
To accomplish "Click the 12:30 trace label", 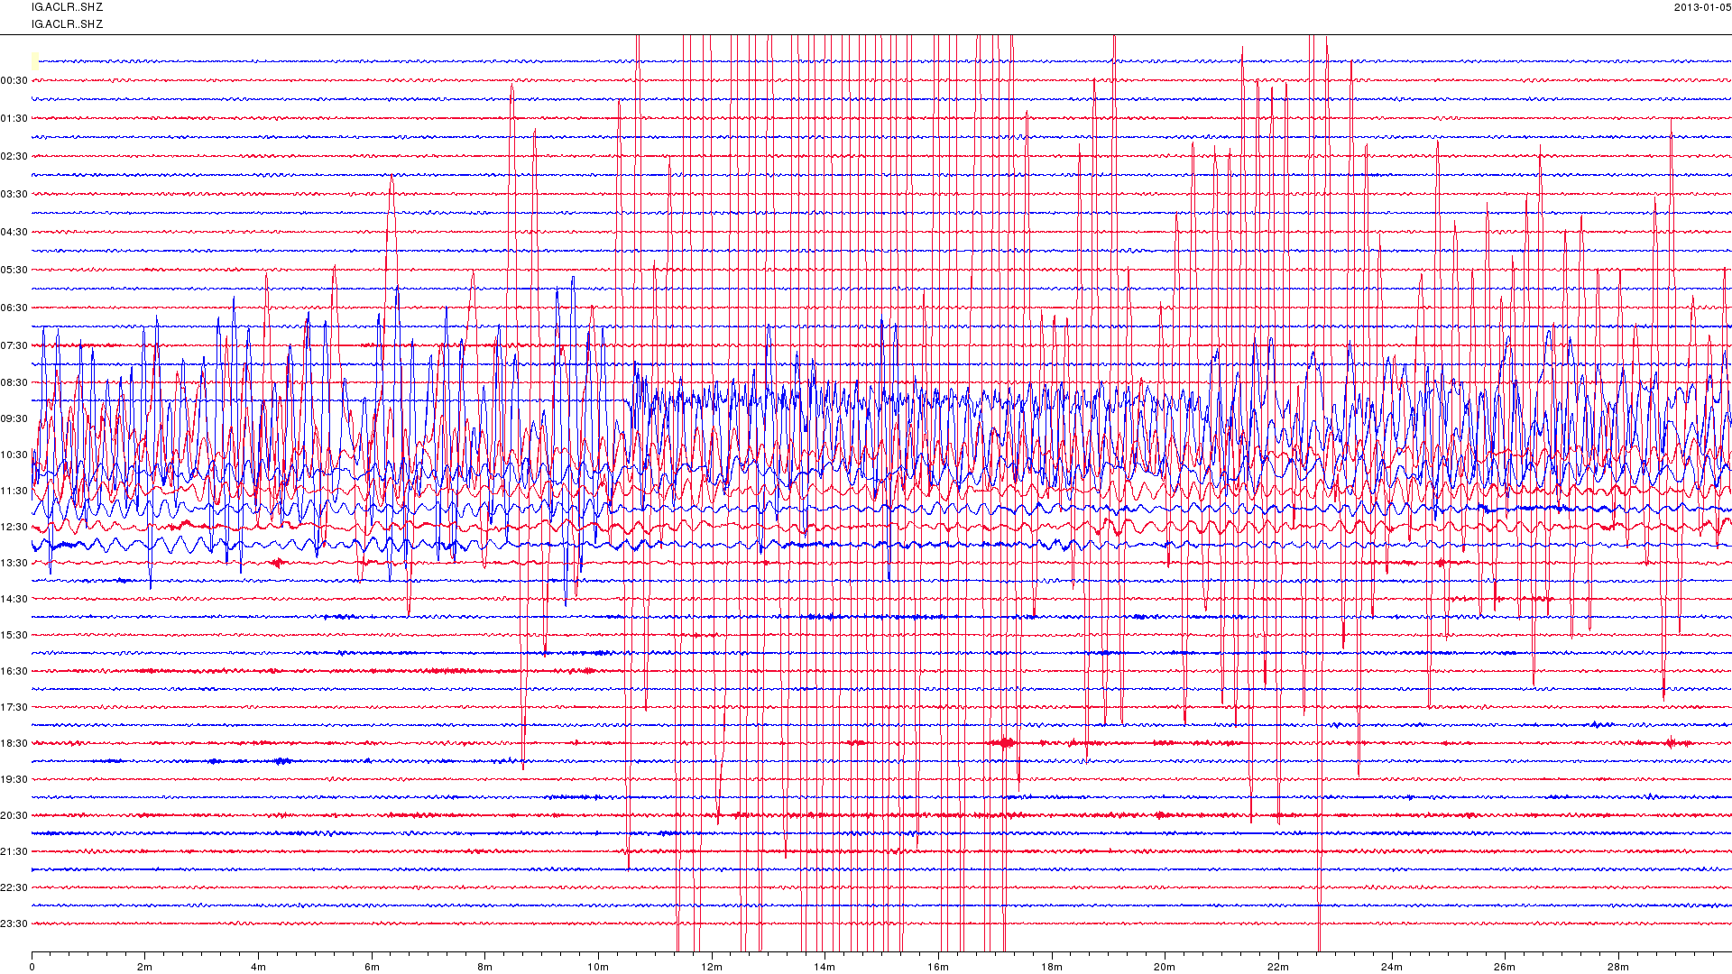I will 14,528.
